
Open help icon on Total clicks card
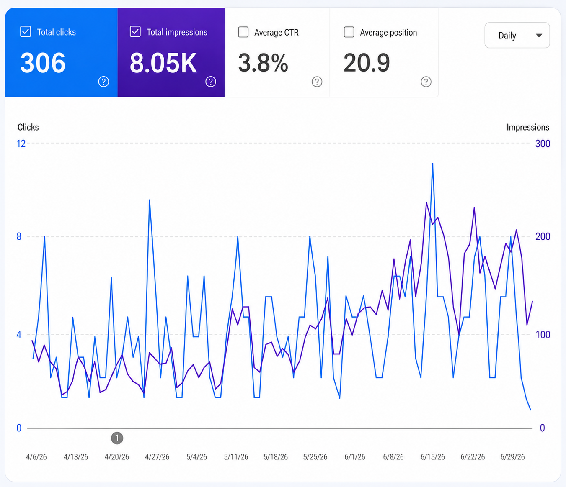coord(103,82)
